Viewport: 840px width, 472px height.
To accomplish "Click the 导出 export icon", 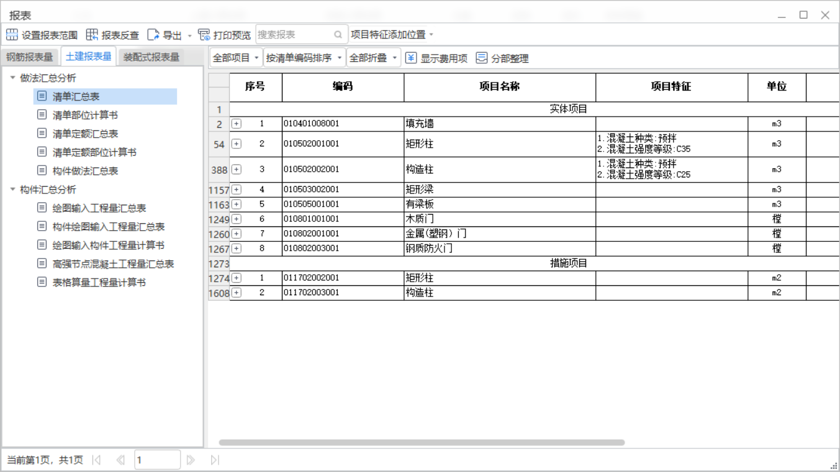I will coord(153,35).
